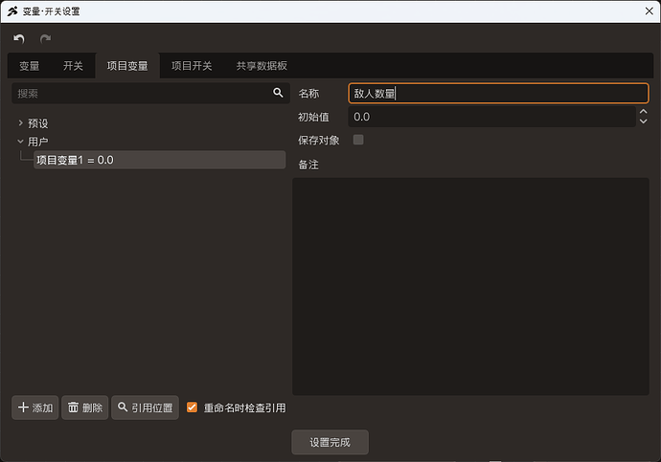Expand the 预设 tree node

[21, 122]
